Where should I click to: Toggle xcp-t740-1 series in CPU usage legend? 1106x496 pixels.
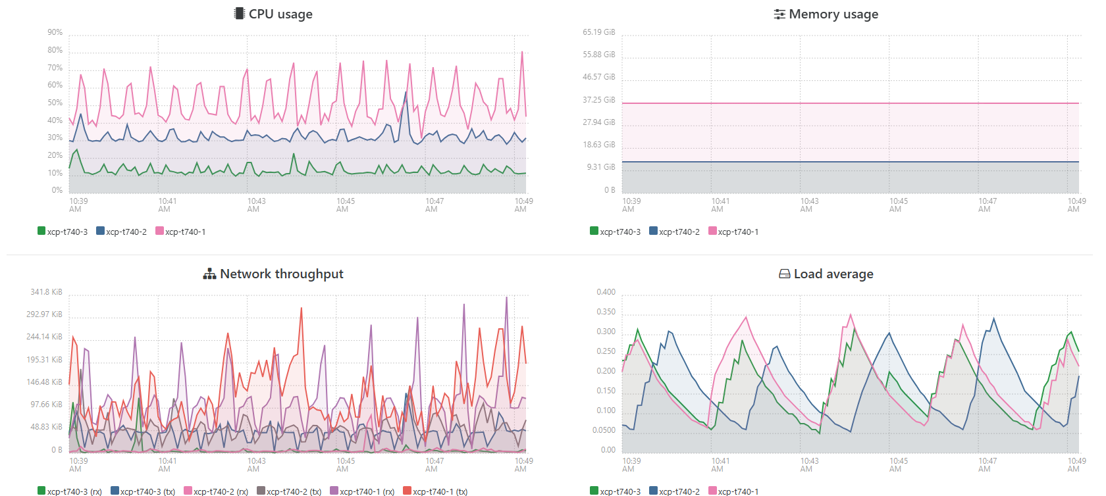coord(185,232)
